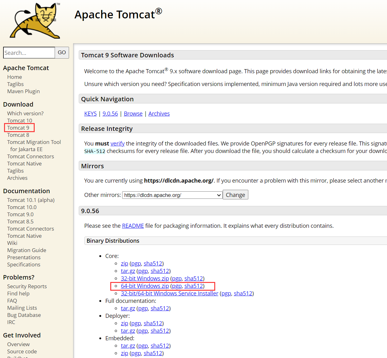387x358 pixels.
Task: Open the Bug Database link
Action: 24,315
